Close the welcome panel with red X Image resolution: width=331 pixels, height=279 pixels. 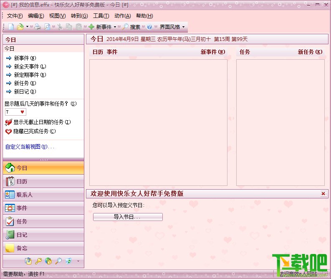pos(323,193)
